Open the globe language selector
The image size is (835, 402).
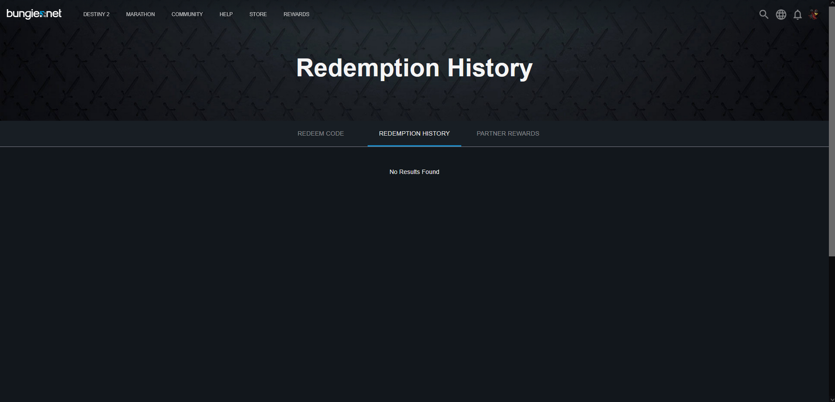click(781, 14)
